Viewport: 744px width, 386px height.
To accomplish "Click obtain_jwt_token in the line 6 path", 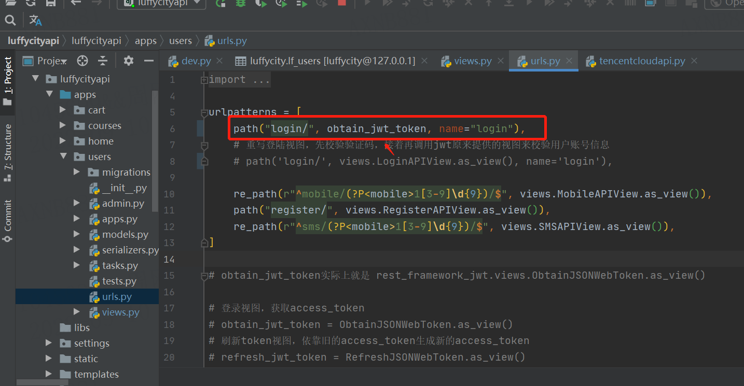I will click(376, 128).
